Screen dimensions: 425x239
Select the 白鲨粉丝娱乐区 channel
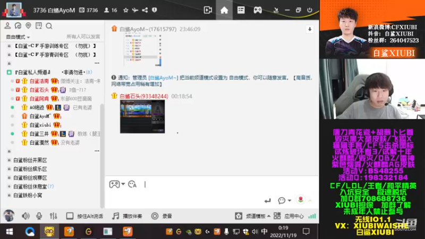pos(30,169)
